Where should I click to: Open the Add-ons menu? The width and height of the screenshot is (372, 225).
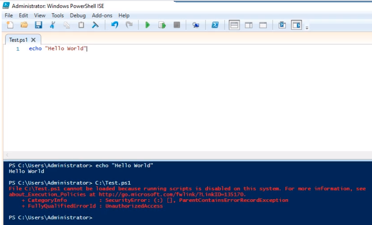tap(102, 15)
